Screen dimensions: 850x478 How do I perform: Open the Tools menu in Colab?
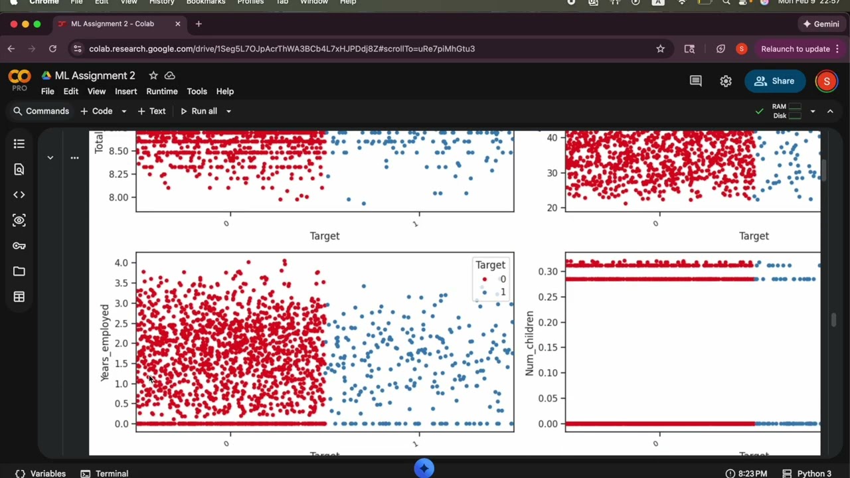(x=197, y=92)
